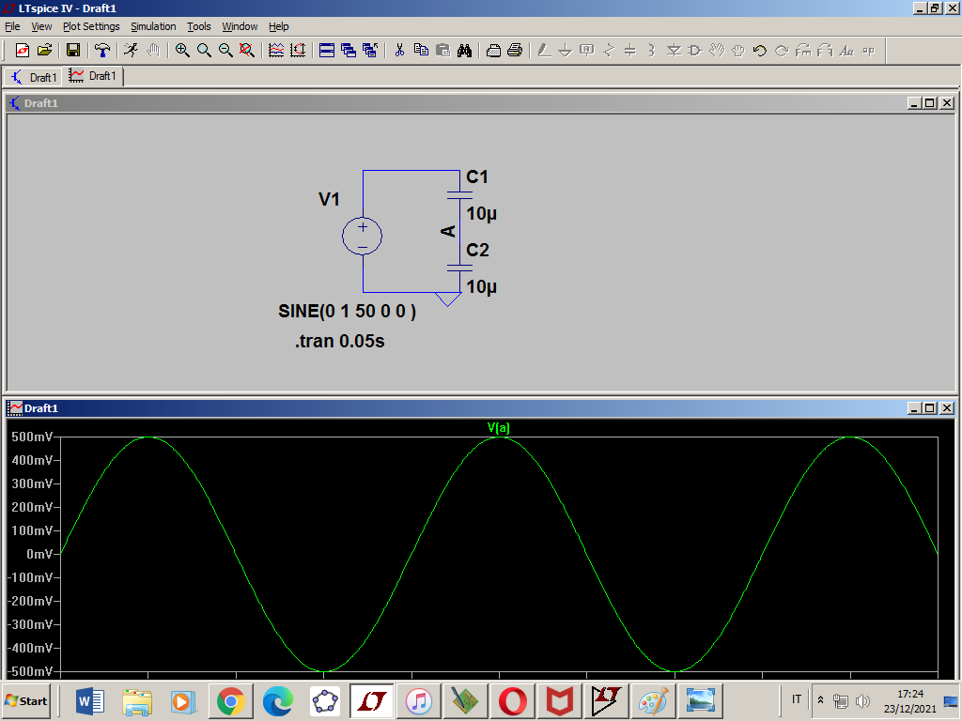Image resolution: width=962 pixels, height=721 pixels.
Task: Click the V(a) trace label
Action: point(498,428)
